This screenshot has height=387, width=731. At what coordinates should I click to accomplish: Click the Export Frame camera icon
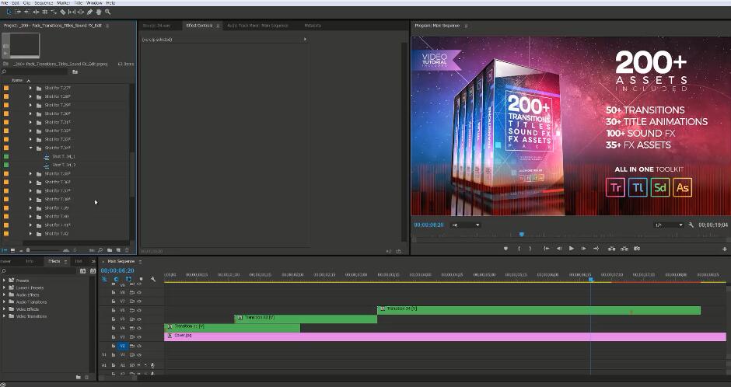[x=637, y=249]
